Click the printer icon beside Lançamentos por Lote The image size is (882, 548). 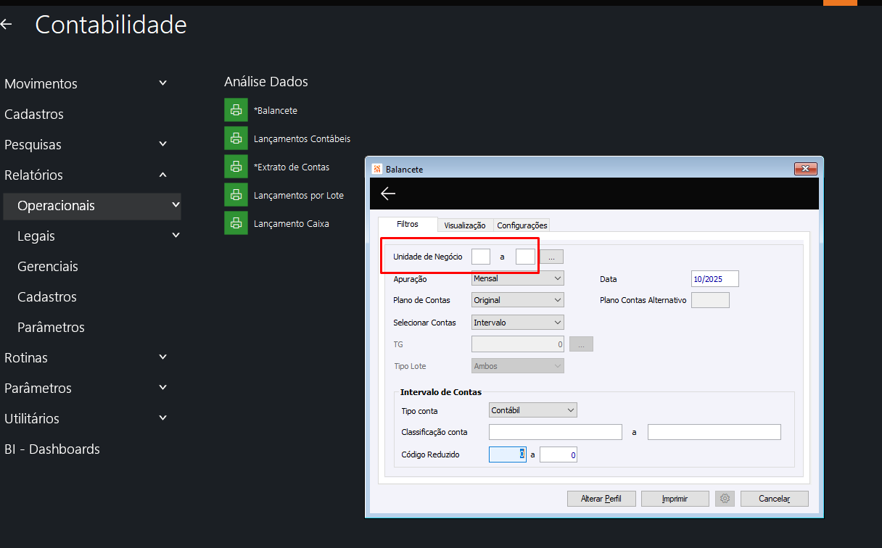pyautogui.click(x=236, y=195)
